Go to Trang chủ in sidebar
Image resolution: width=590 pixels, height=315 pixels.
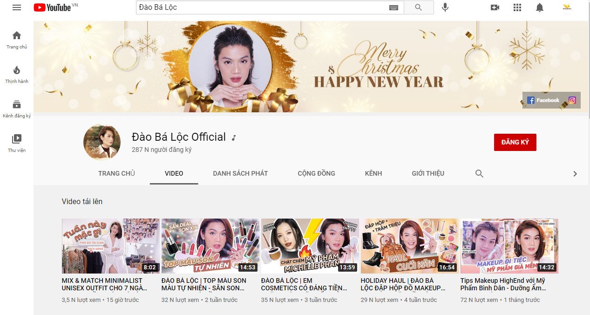[x=17, y=40]
